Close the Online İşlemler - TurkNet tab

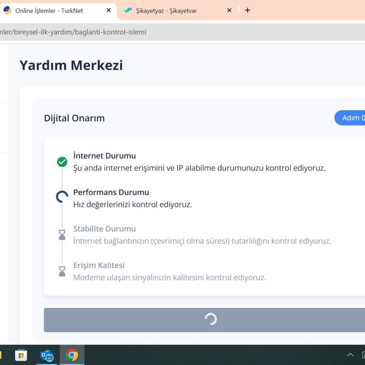tap(108, 10)
